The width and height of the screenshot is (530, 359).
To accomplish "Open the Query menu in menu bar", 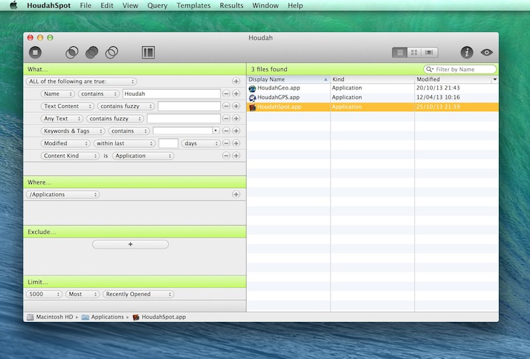I will [157, 5].
